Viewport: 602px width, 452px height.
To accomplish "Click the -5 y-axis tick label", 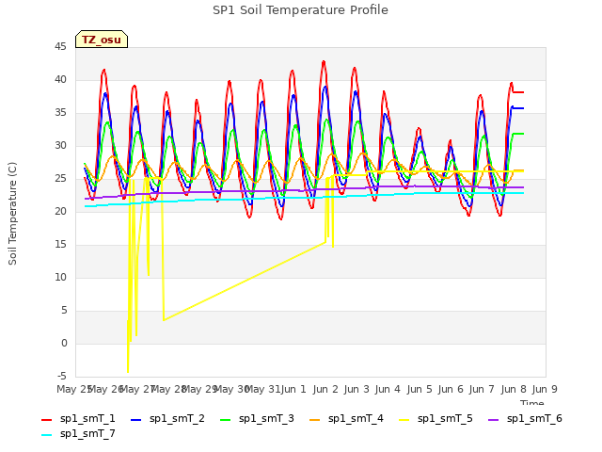I will [x=61, y=376].
